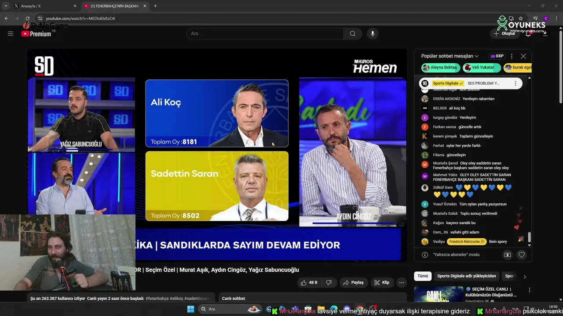Open Aleyna Bektaş super chat chip

(440, 68)
